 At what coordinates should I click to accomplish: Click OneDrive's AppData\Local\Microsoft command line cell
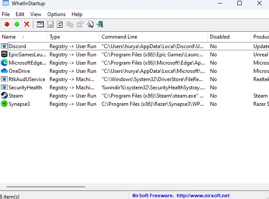point(153,71)
